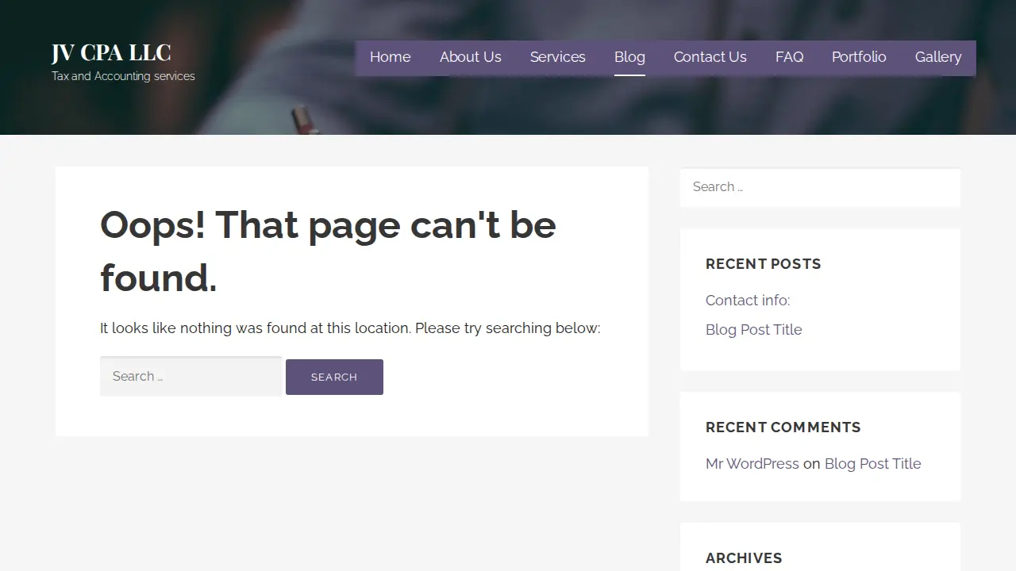Open the 'Contact info:' recent post
Screen dimensions: 1016x571
coord(748,300)
